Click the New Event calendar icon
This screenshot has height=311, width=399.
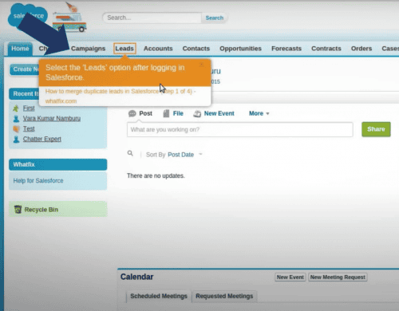(197, 114)
